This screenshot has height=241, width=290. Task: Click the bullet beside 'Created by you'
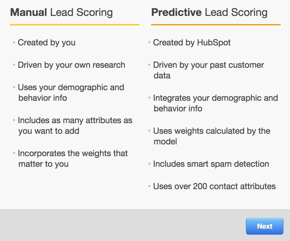coord(13,42)
